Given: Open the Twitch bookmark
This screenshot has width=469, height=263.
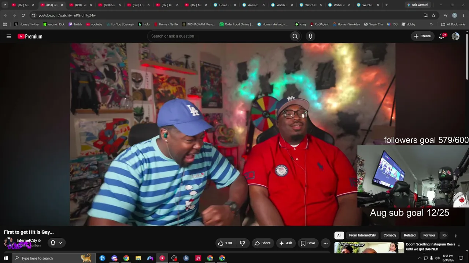Looking at the screenshot, I should tap(75, 24).
